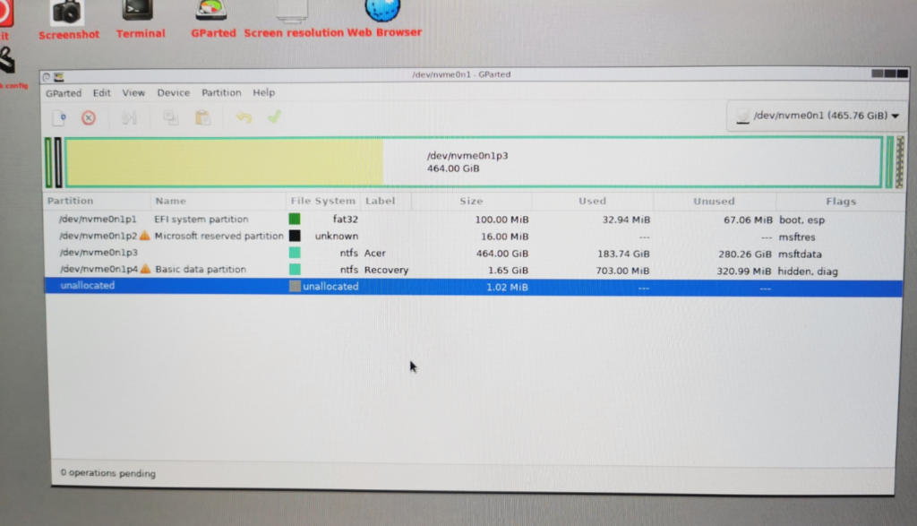Click the Copy partition toolbar icon
Screen dimensions: 917x526
[170, 117]
